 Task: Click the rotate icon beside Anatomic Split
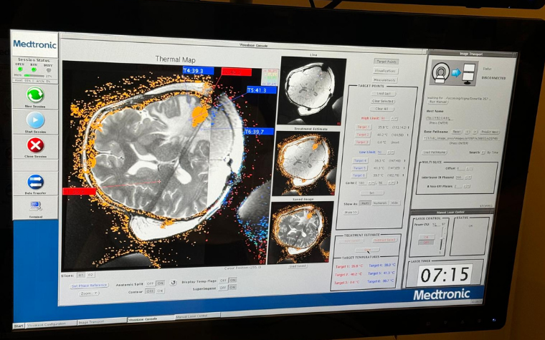click(x=173, y=282)
